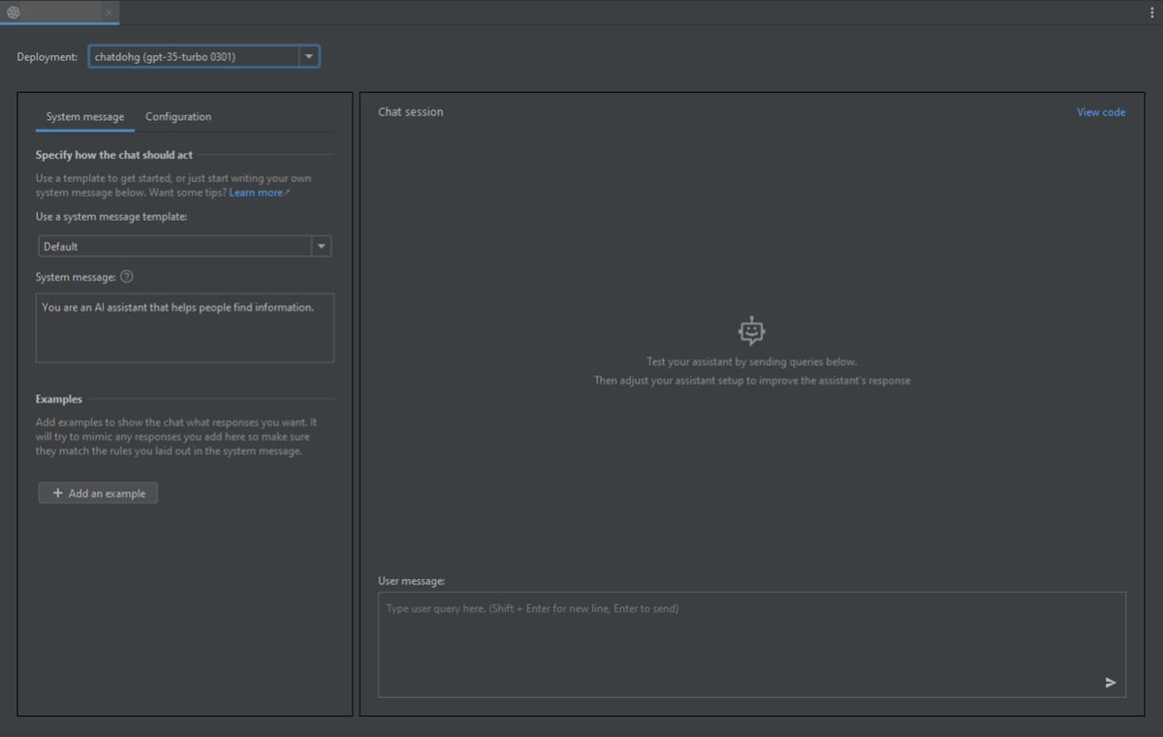This screenshot has height=737, width=1163.
Task: Click the "Deployment:" label
Action: (47, 57)
